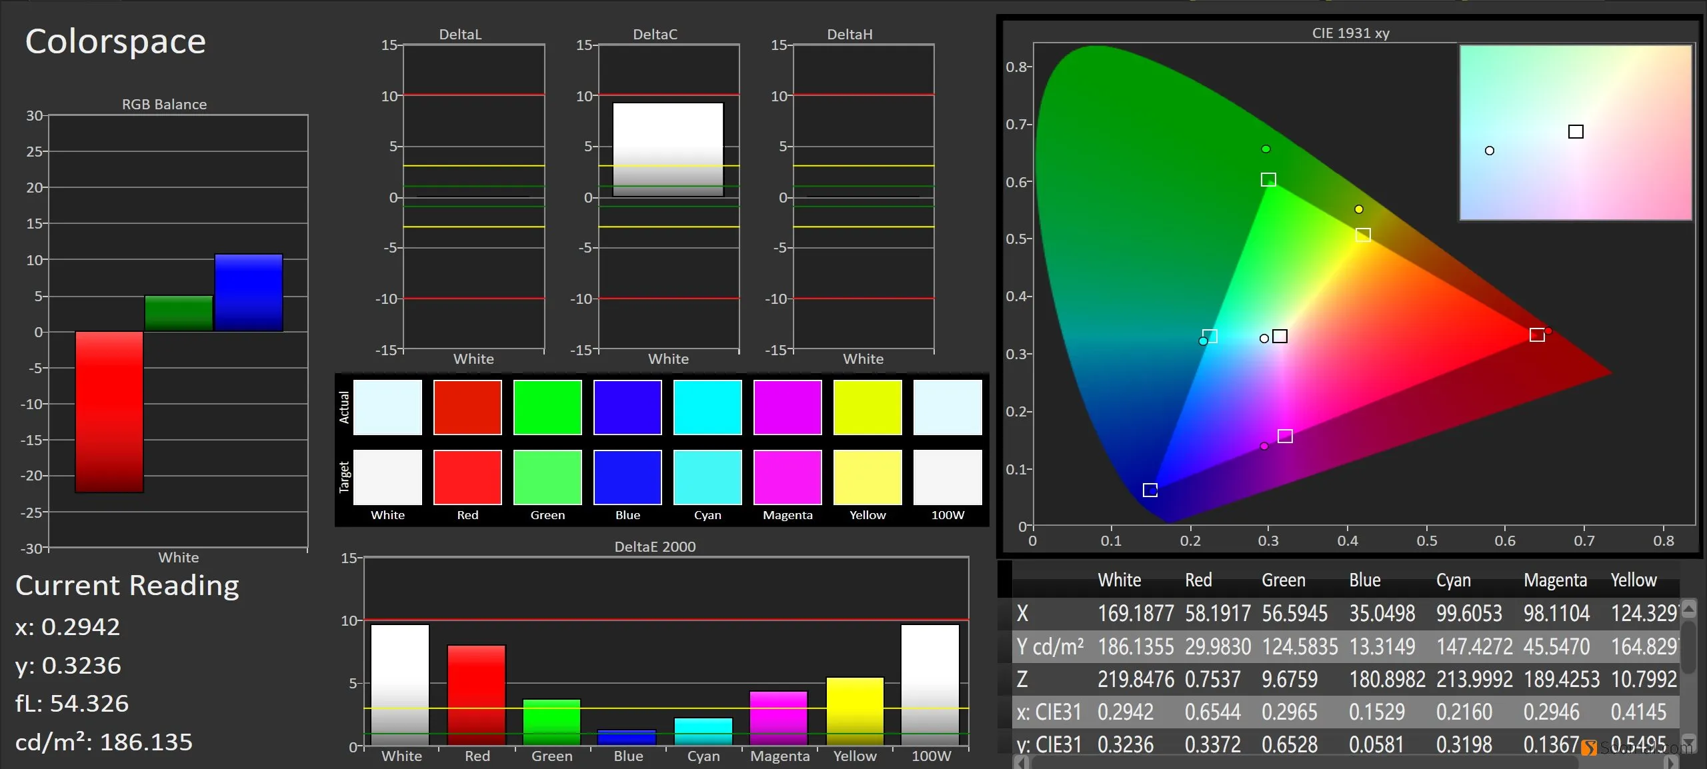Click the red bar in RGB Balance chart
This screenshot has width=1707, height=769.
coord(109,412)
